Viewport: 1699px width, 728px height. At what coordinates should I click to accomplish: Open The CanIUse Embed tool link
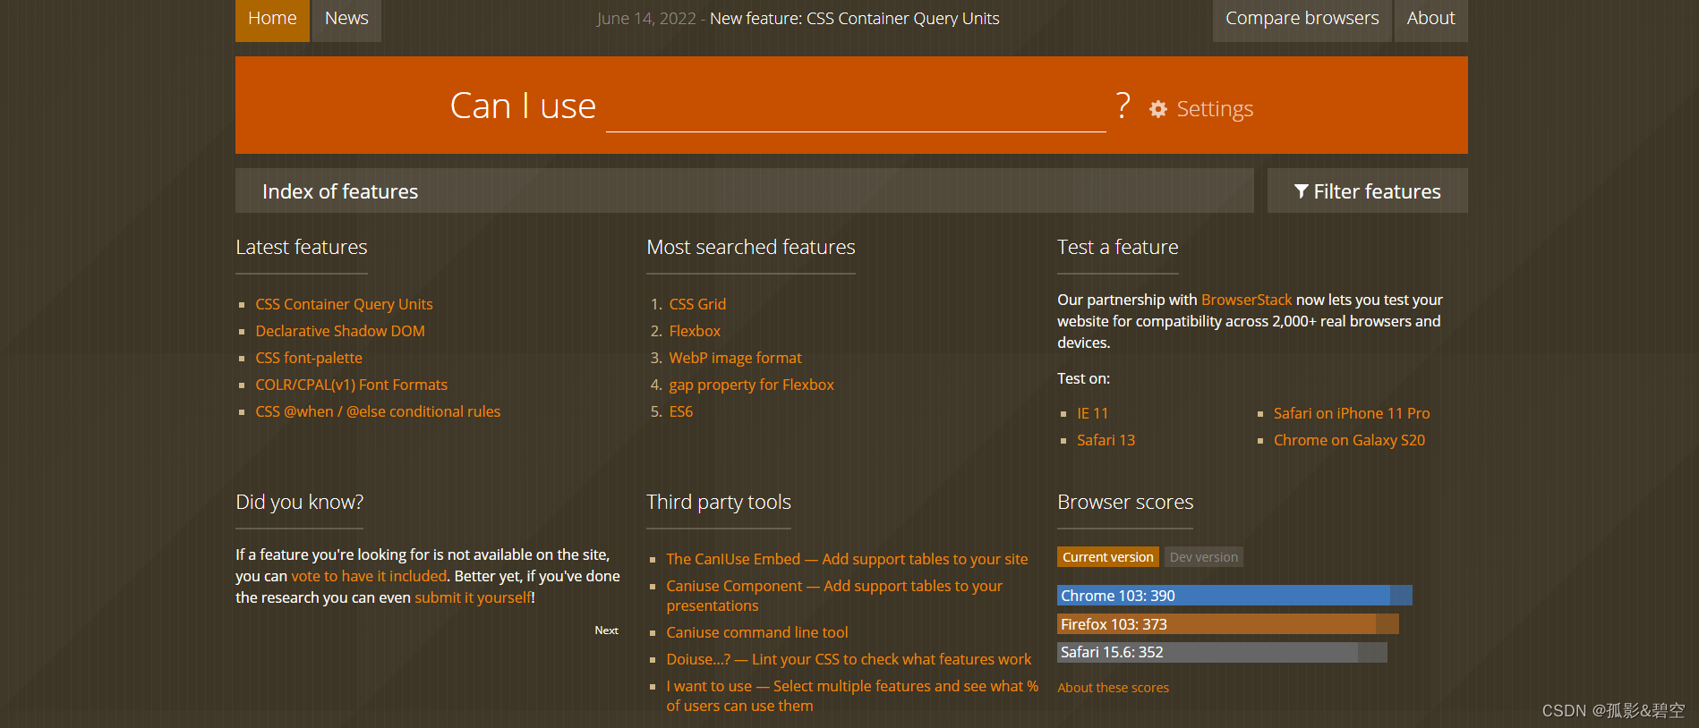847,559
